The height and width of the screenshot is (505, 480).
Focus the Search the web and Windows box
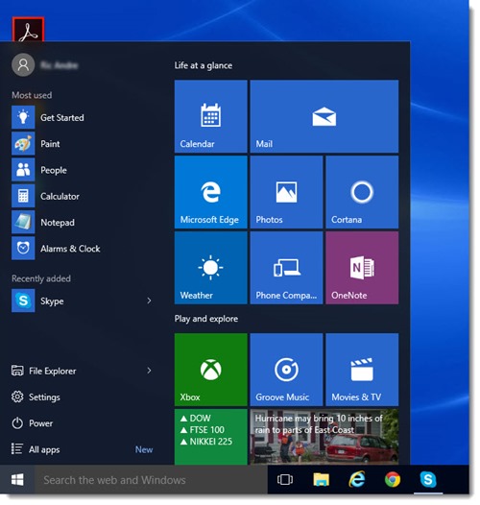[151, 480]
